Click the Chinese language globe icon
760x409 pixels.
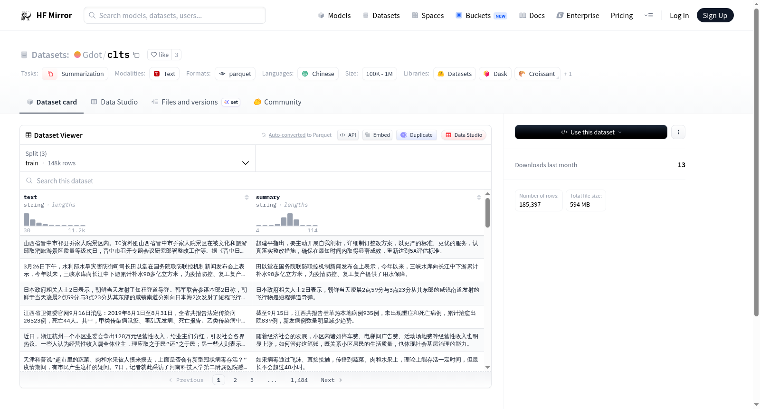click(305, 74)
